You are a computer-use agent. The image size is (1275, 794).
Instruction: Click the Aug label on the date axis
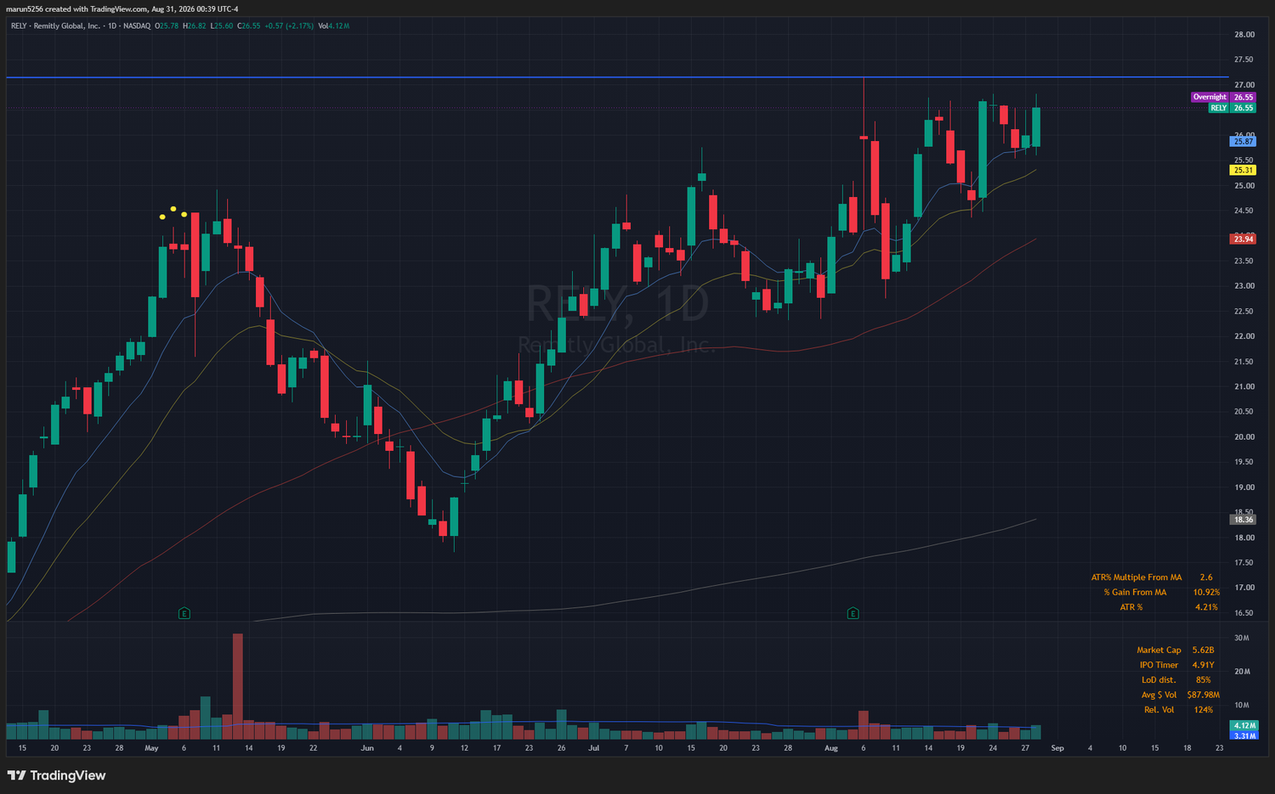point(831,748)
